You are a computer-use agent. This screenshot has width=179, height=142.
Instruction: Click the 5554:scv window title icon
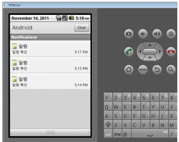tap(5, 5)
